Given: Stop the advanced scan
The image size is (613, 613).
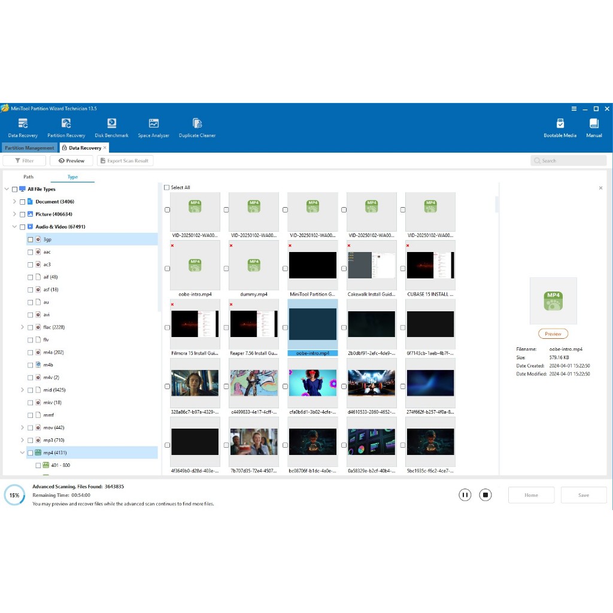Looking at the screenshot, I should [485, 495].
